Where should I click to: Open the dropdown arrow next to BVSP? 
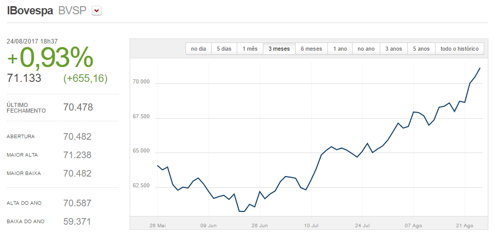point(97,11)
